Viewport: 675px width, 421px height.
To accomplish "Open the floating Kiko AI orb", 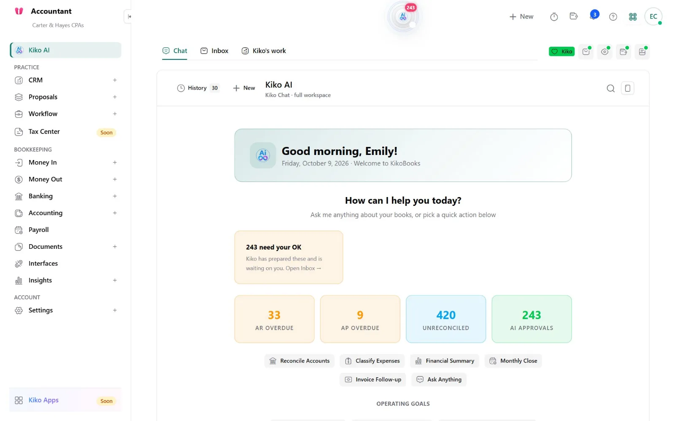I will click(403, 16).
